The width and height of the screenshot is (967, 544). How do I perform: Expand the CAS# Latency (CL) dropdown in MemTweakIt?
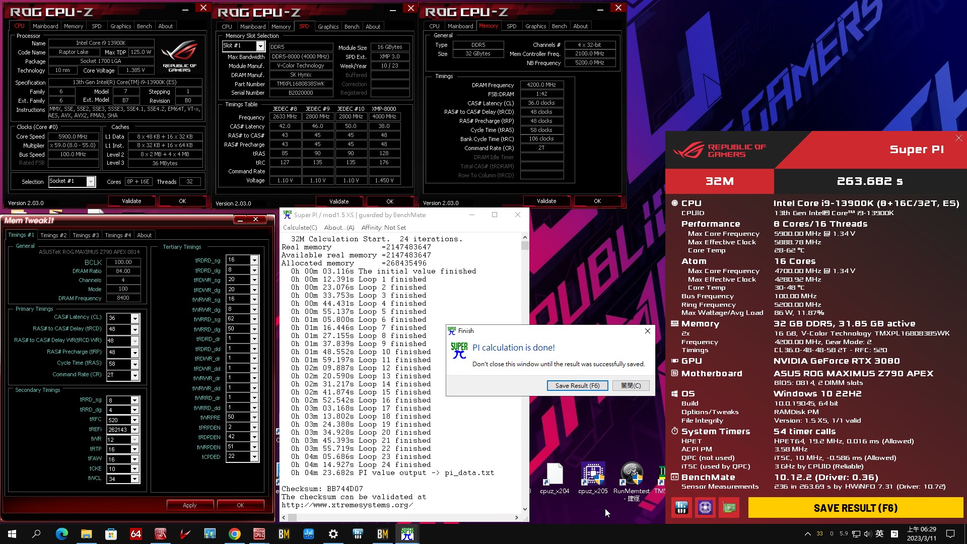click(135, 318)
